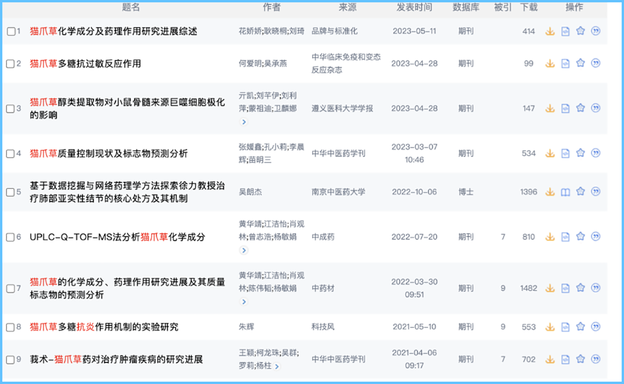Open title 猫爪草多糖抗过敏反应作用
Viewport: 624px width, 384px height.
pyautogui.click(x=85, y=64)
